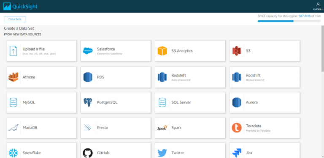Screen dimensions: 324x158
Task: Click the red S3 bucket icon
Action: 237,51
